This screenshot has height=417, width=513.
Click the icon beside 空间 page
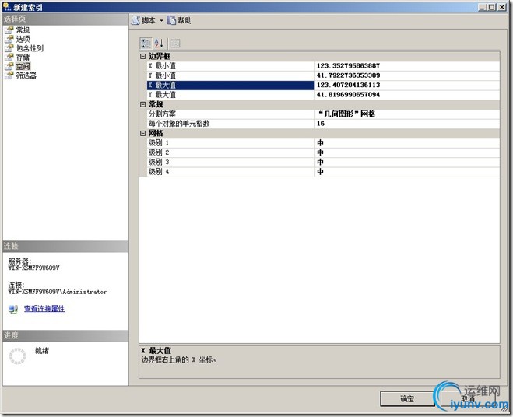(9, 66)
